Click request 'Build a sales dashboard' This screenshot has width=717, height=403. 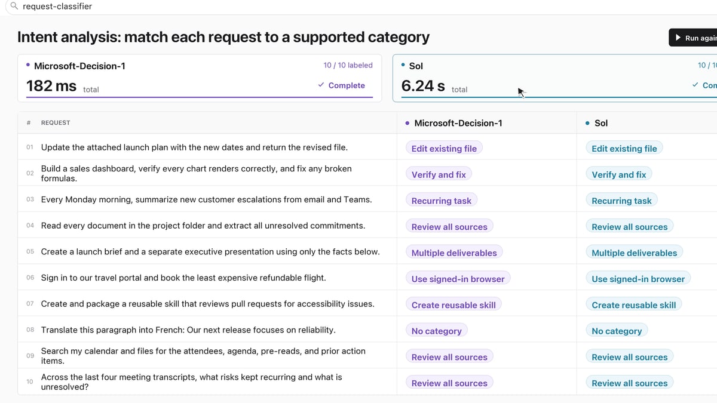[196, 173]
